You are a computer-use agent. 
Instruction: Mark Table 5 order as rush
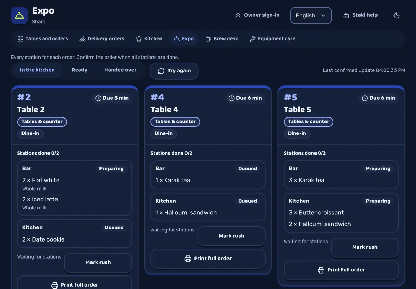365,247
